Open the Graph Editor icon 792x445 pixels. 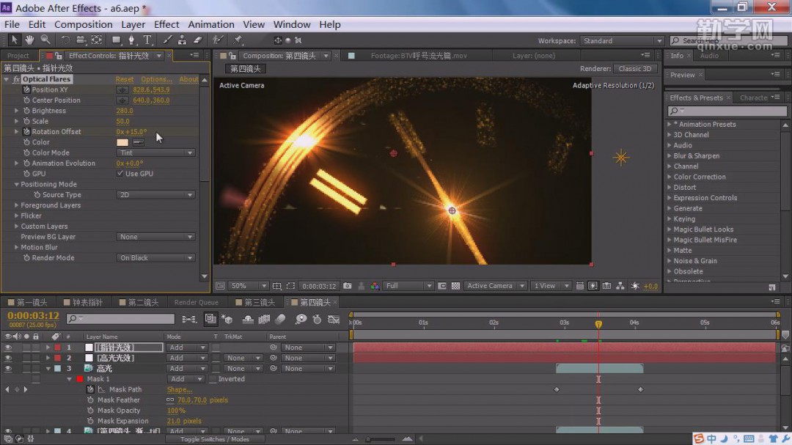coord(334,319)
